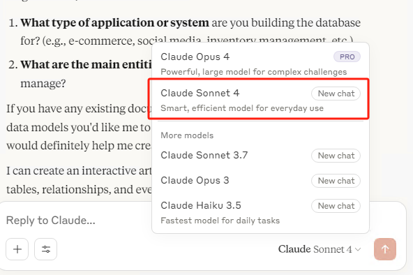This screenshot has width=413, height=275.
Task: Click the More models section header
Action: coord(187,135)
